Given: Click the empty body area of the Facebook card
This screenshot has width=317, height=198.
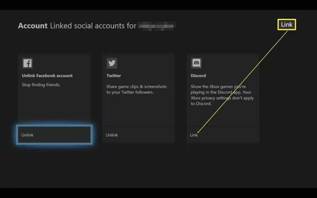Looking at the screenshot, I should coord(54,107).
